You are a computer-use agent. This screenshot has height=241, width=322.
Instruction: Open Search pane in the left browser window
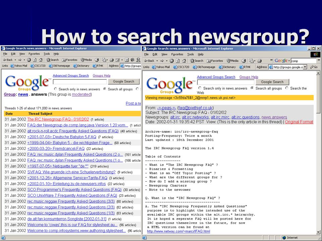point(53,60)
